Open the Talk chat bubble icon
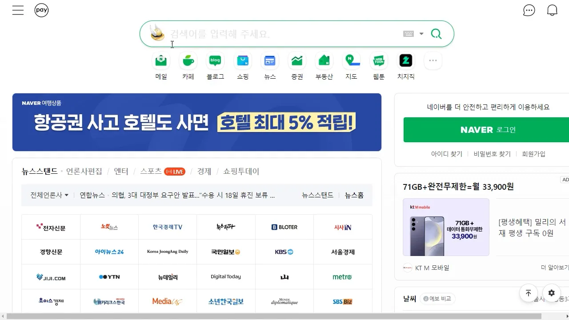569x320 pixels. pyautogui.click(x=529, y=10)
